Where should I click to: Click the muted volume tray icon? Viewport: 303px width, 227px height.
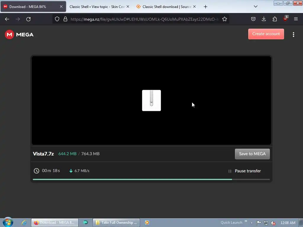pyautogui.click(x=273, y=223)
